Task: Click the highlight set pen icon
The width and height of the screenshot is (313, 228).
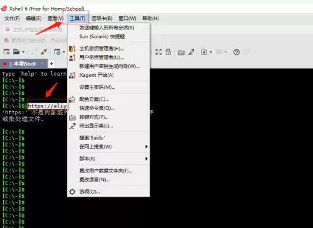Action: click(191, 52)
